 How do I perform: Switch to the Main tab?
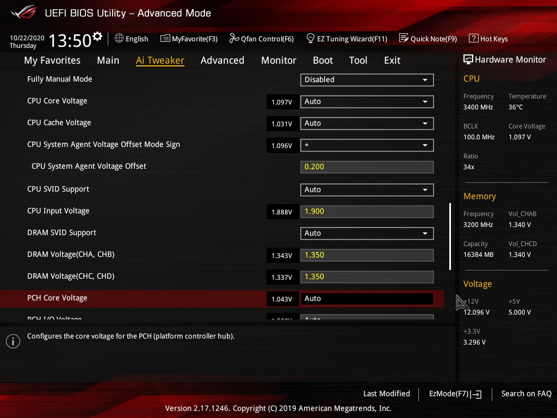(x=108, y=60)
